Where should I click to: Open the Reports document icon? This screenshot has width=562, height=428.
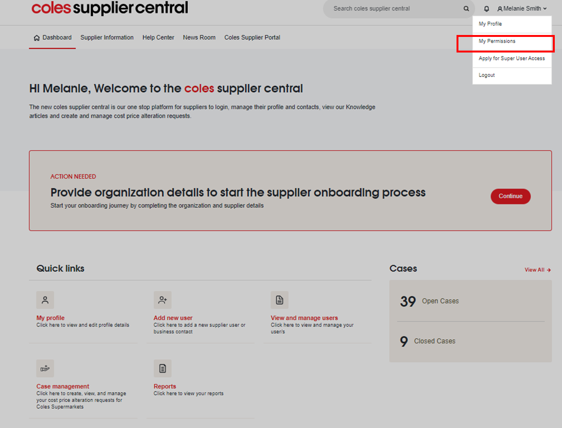click(163, 368)
